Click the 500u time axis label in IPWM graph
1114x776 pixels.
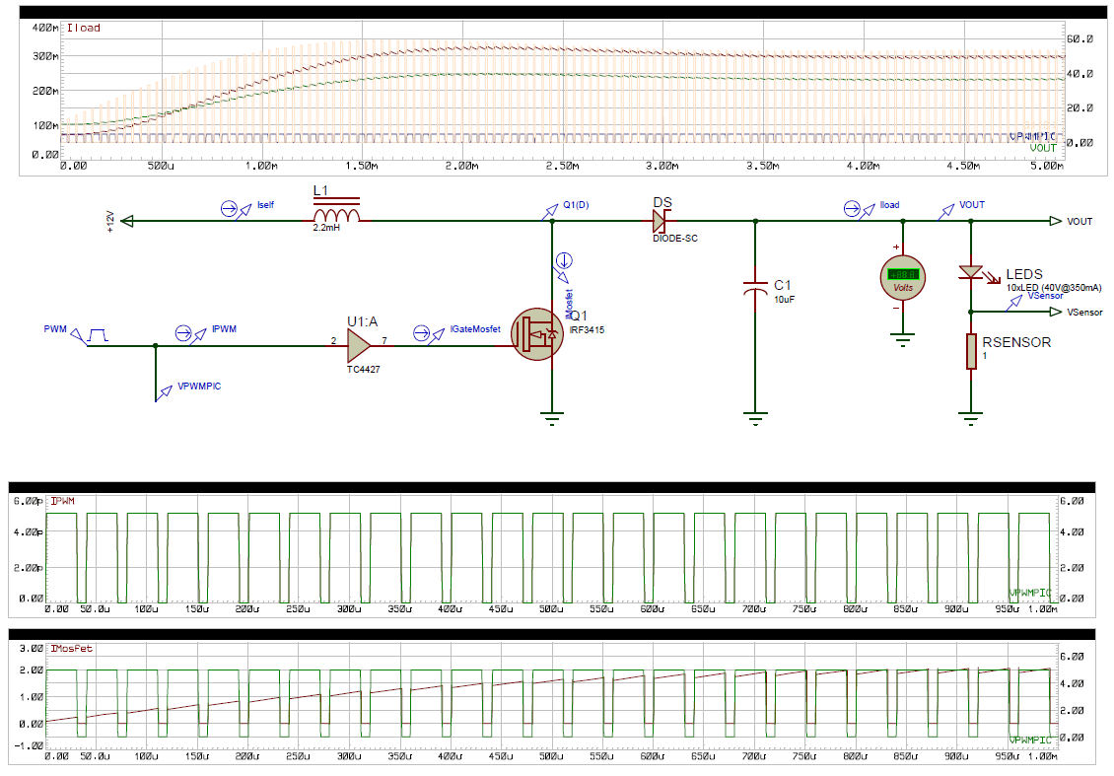click(551, 609)
